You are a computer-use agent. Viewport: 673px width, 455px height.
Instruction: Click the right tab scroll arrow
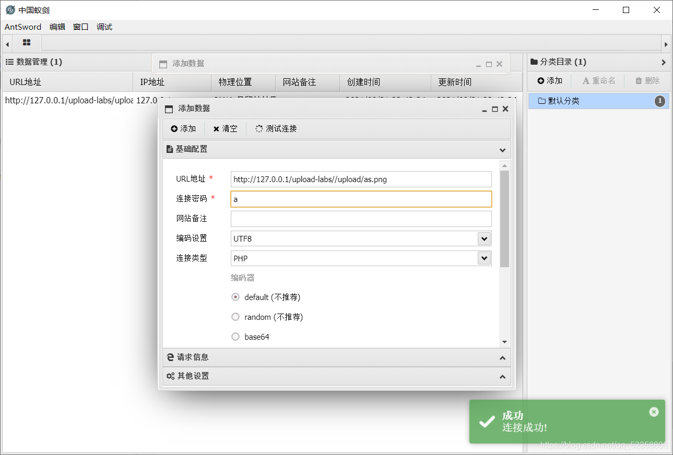666,44
